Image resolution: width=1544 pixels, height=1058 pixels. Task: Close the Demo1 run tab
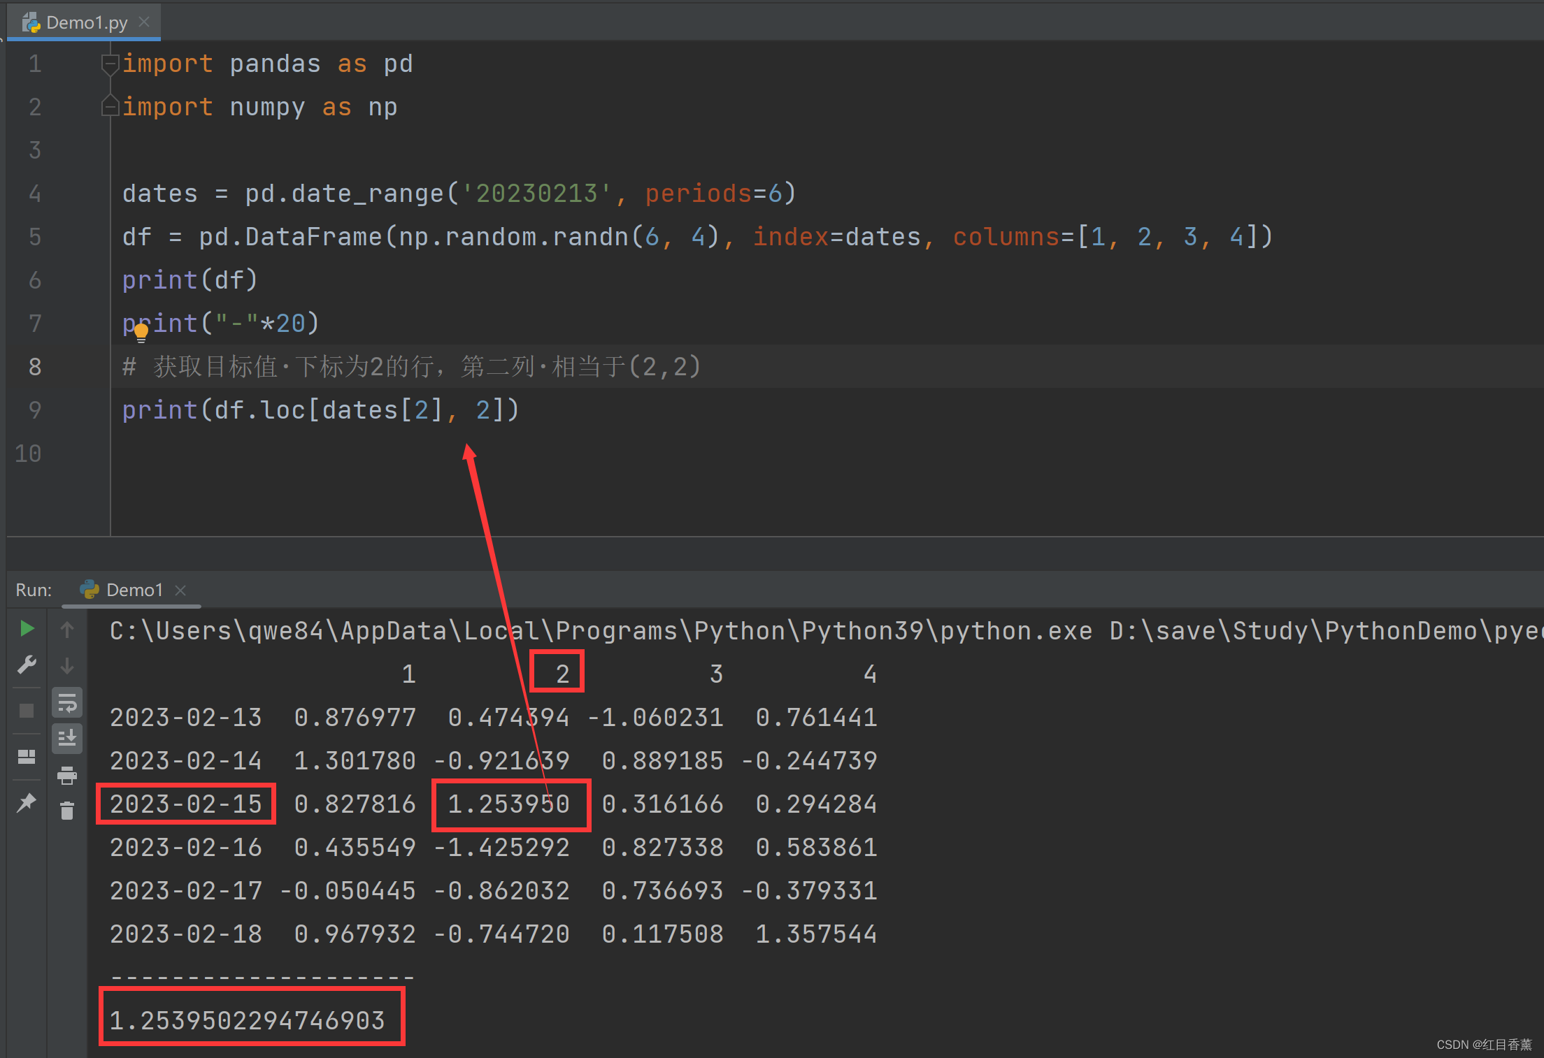180,590
